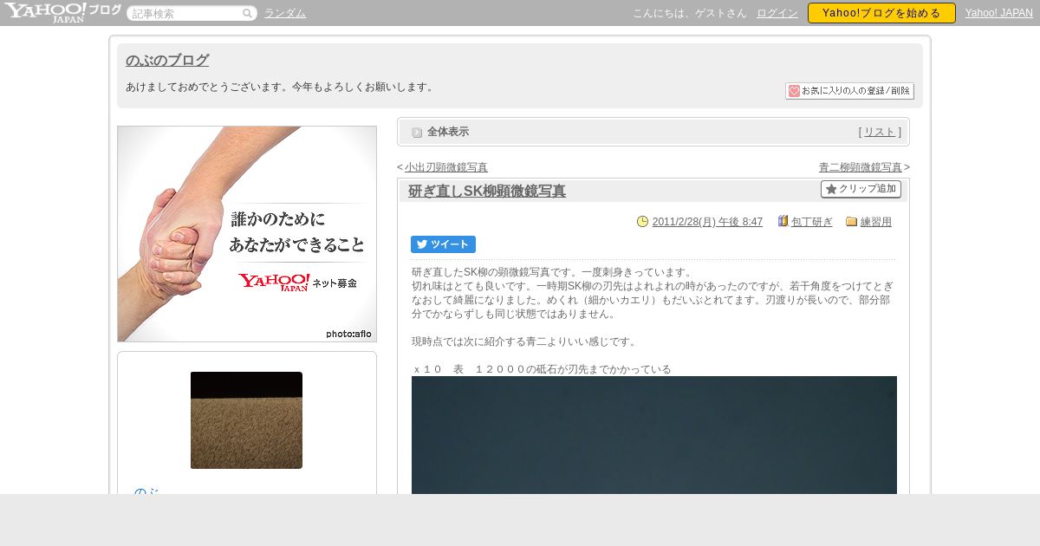This screenshot has height=546, width=1040.
Task: Click the blog owner profile picture
Action: point(246,420)
